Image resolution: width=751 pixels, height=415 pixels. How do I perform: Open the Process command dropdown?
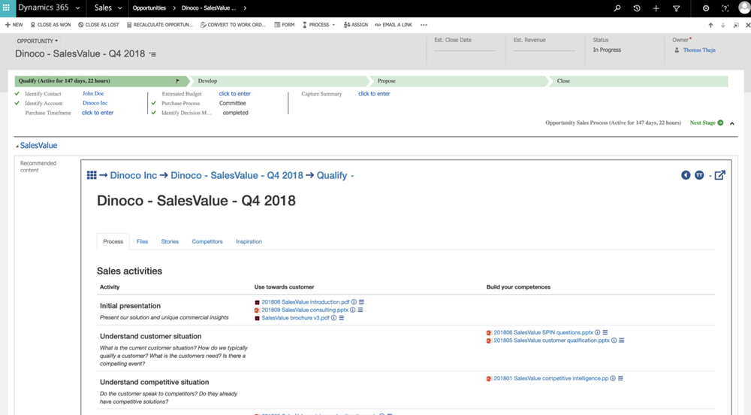(x=333, y=25)
